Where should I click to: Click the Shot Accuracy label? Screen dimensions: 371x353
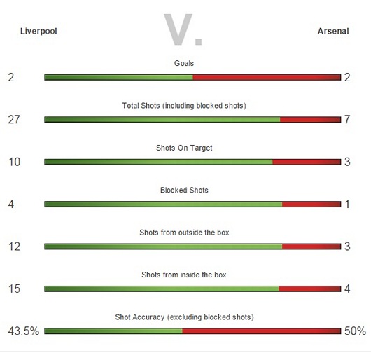click(x=184, y=317)
